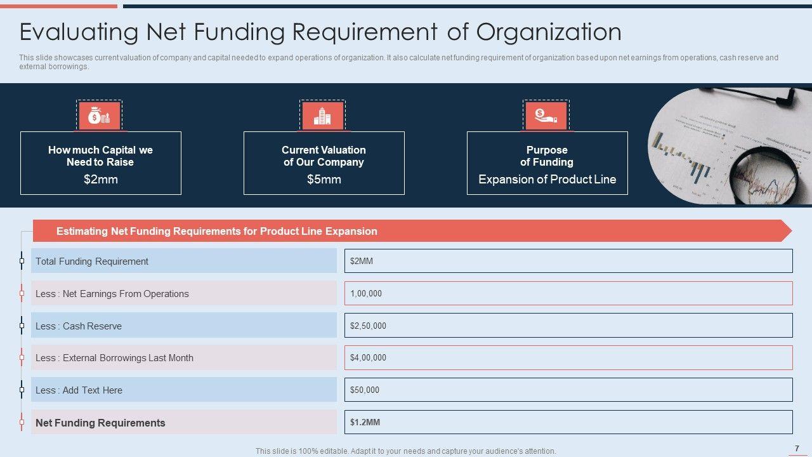The width and height of the screenshot is (812, 457).
Task: Click the Net Funding Requirements bullet marker
Action: [22, 422]
